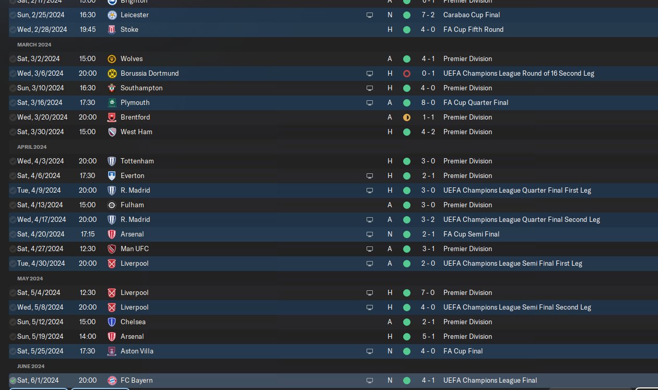Viewport: 658px width, 390px height.
Task: Click the FC Bayern club badge
Action: 111,381
